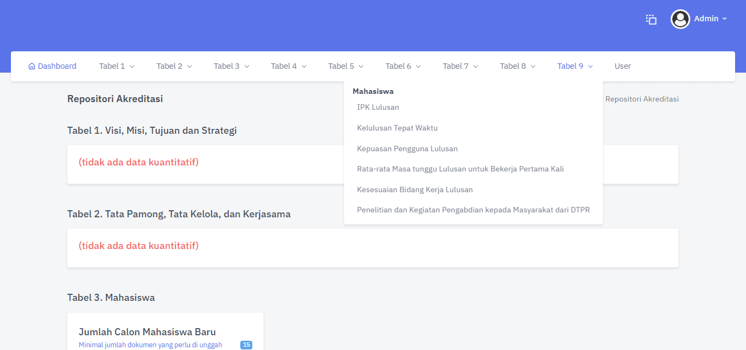Expand the Admin account chevron

tap(725, 19)
